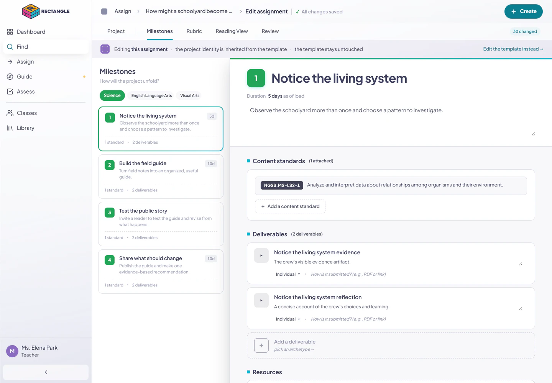Collapse the sidebar with the chevron button
552x383 pixels.
click(x=46, y=372)
